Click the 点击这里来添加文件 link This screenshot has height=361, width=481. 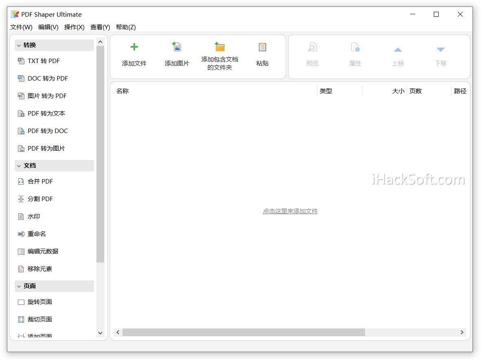coord(290,211)
